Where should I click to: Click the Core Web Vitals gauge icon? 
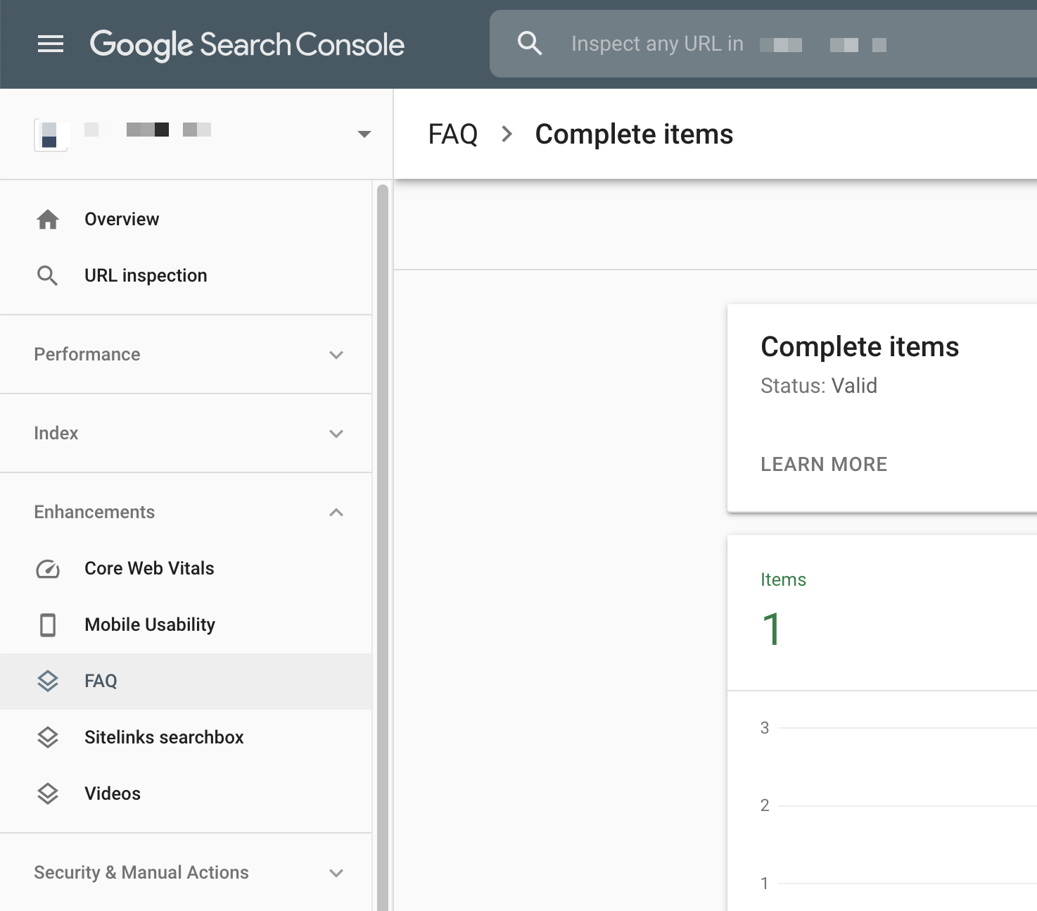click(48, 569)
